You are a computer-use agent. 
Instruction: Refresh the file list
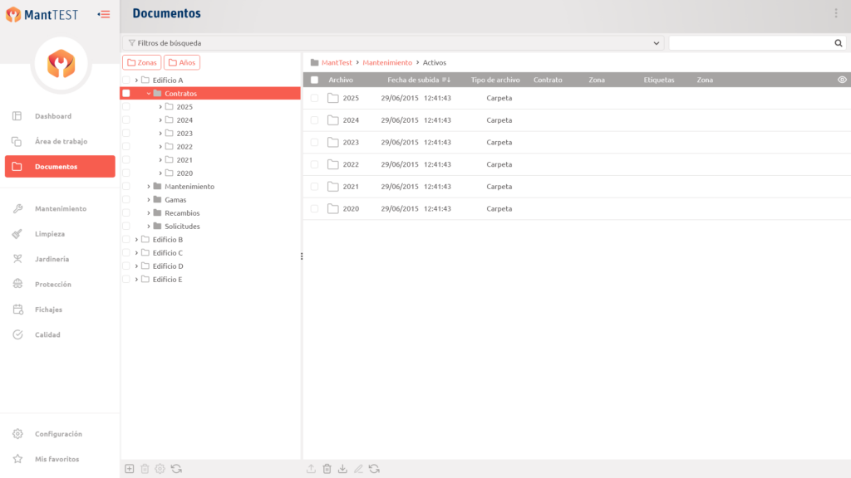pos(374,469)
